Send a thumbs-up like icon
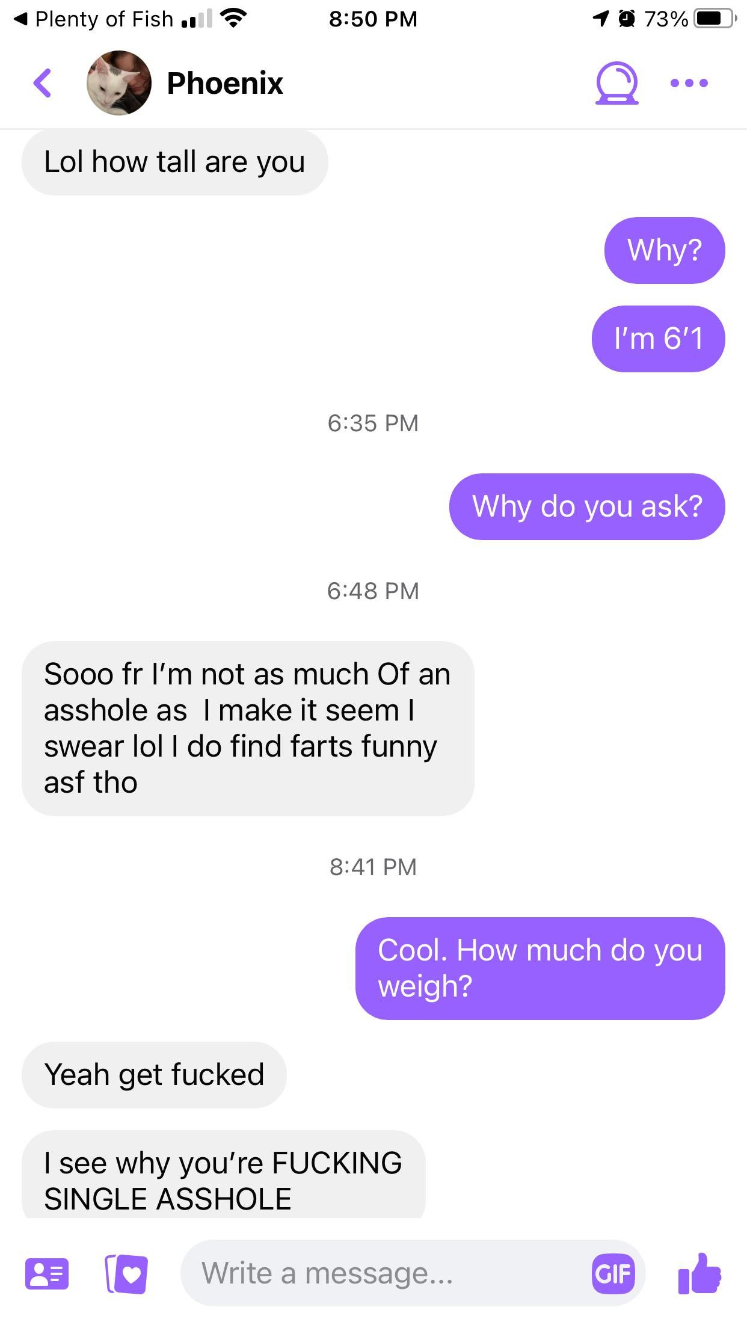This screenshot has height=1328, width=747. click(x=699, y=1273)
